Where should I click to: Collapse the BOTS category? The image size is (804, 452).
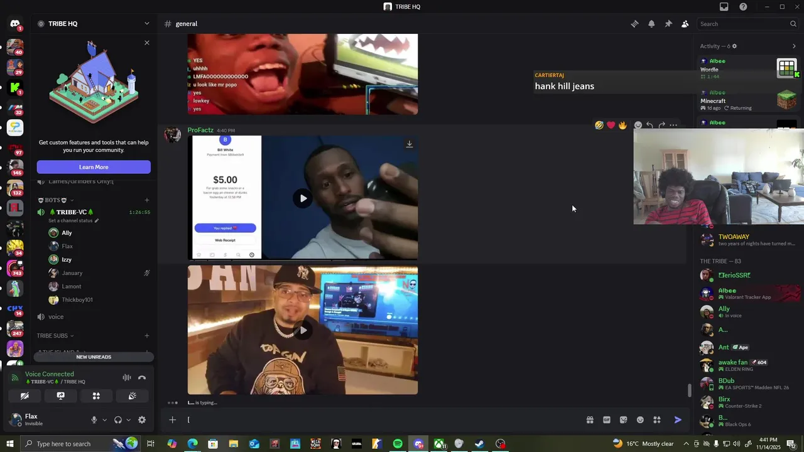tap(56, 200)
